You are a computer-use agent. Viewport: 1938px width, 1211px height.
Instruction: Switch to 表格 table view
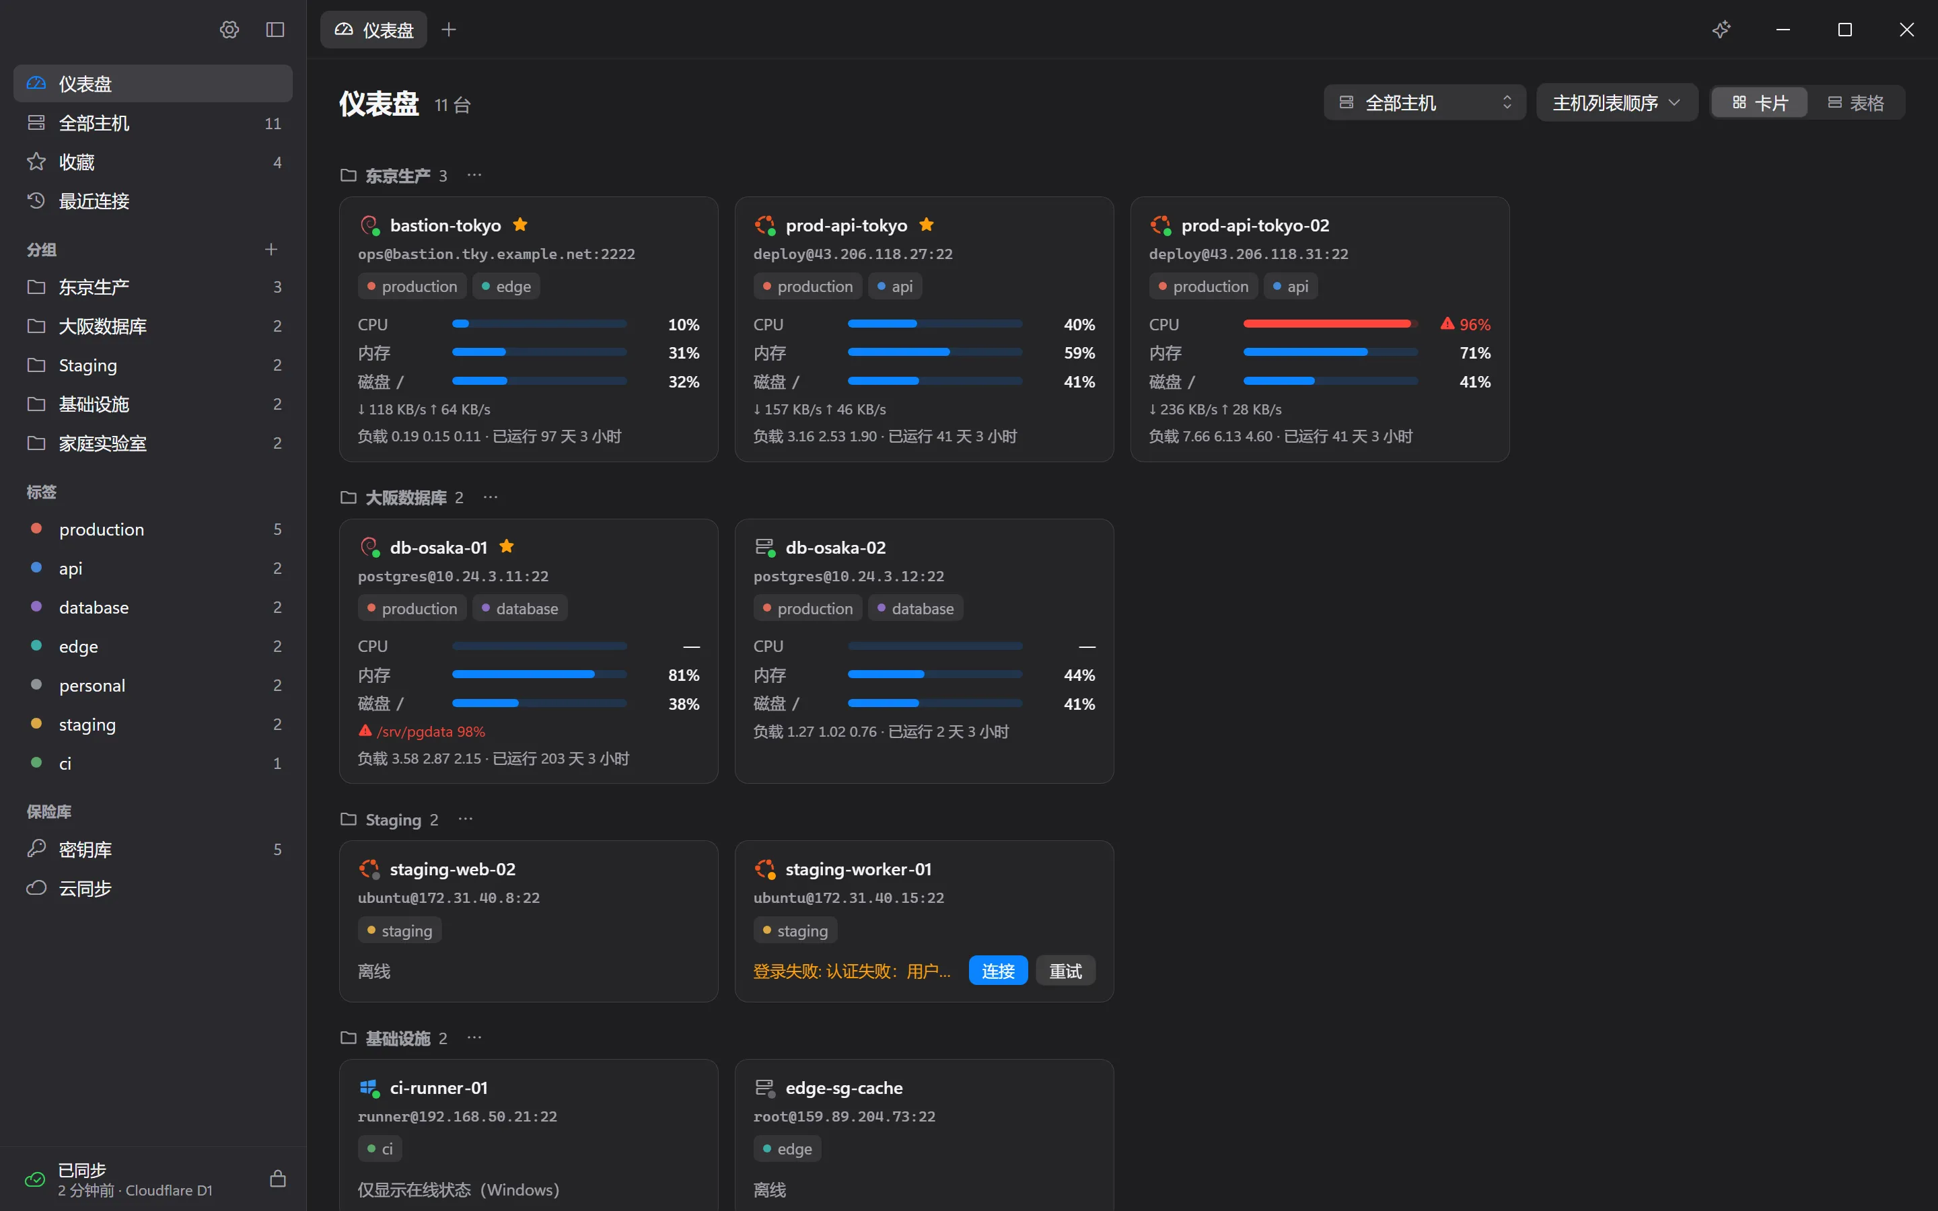click(1855, 102)
